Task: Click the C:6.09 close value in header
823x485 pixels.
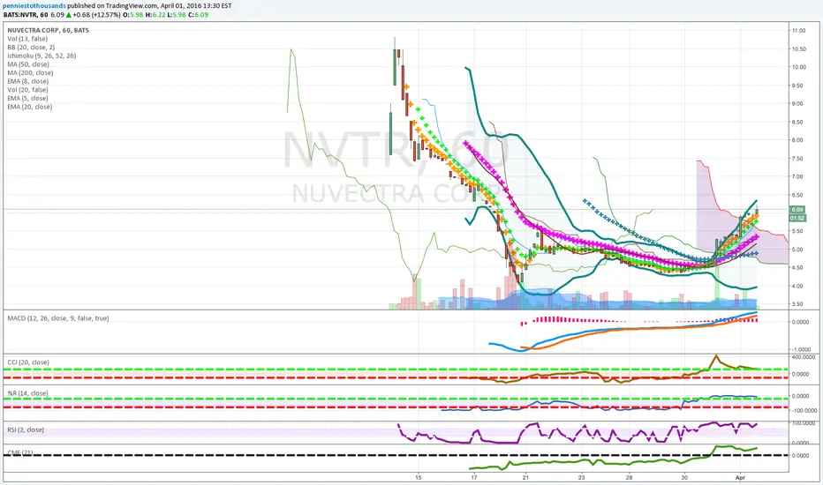Action: pyautogui.click(x=199, y=15)
